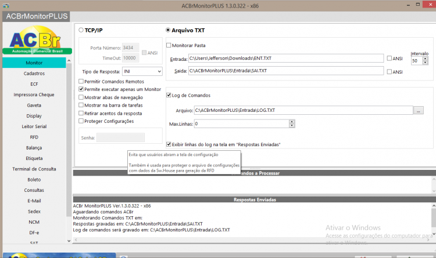Image resolution: width=436 pixels, height=258 pixels.
Task: Increase Max.Linhas value
Action: tap(292, 122)
